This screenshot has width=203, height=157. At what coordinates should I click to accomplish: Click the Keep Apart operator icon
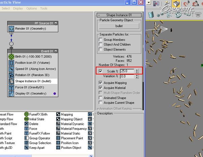[x=26, y=148]
